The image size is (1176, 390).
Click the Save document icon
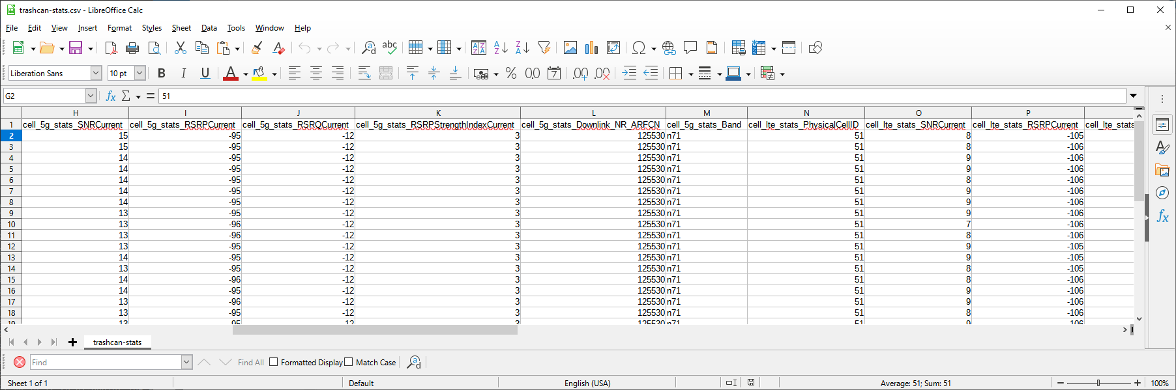click(76, 48)
